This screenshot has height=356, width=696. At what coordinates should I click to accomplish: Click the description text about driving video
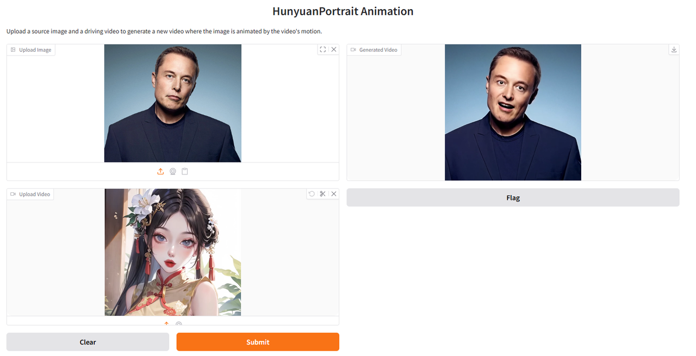[164, 31]
